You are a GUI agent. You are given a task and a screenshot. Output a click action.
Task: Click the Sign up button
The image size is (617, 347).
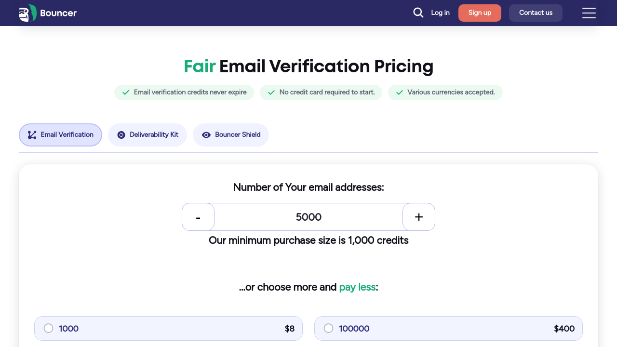(x=480, y=13)
